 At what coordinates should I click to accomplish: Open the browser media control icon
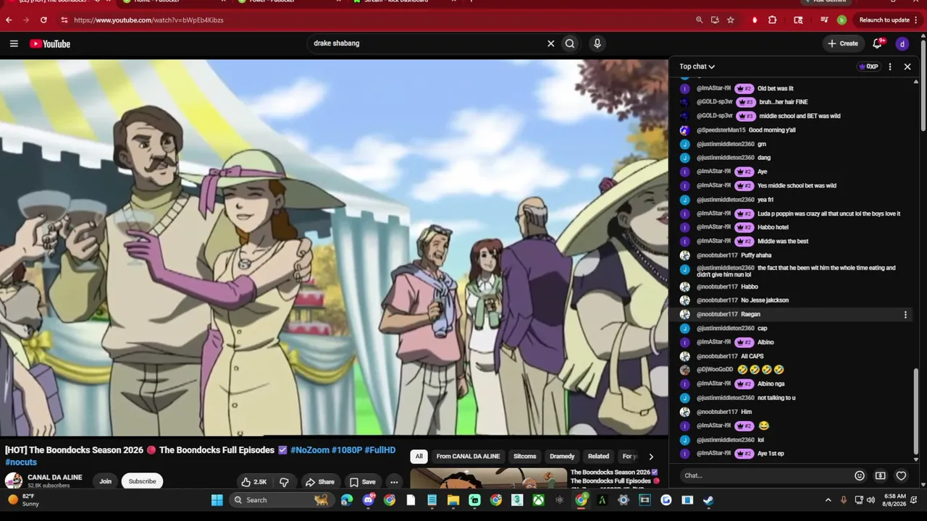(x=824, y=20)
